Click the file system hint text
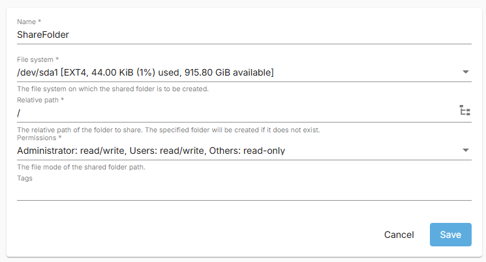This screenshot has height=262, width=486. point(113,89)
